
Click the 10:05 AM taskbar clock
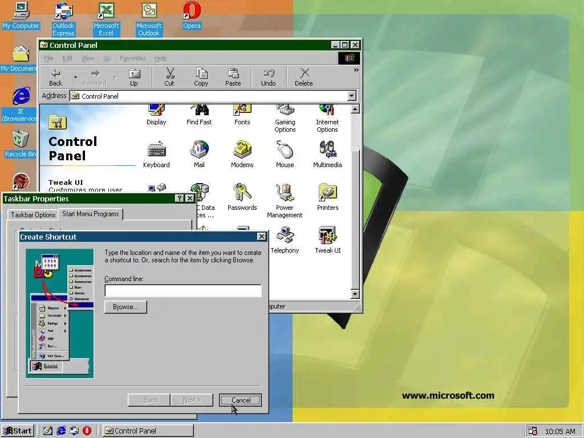(560, 431)
